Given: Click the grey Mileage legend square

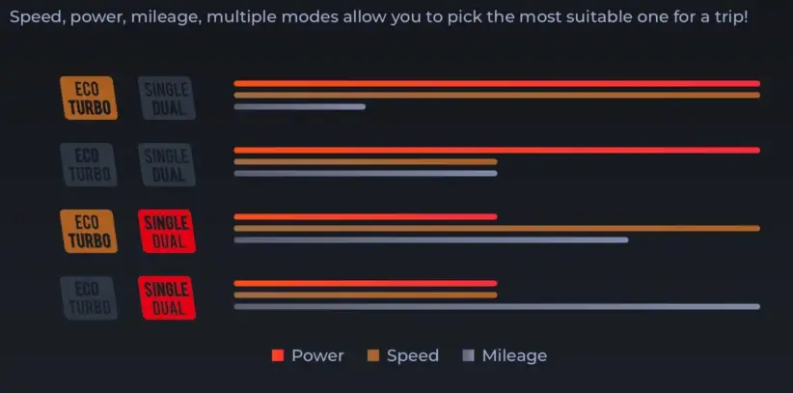Looking at the screenshot, I should point(469,355).
